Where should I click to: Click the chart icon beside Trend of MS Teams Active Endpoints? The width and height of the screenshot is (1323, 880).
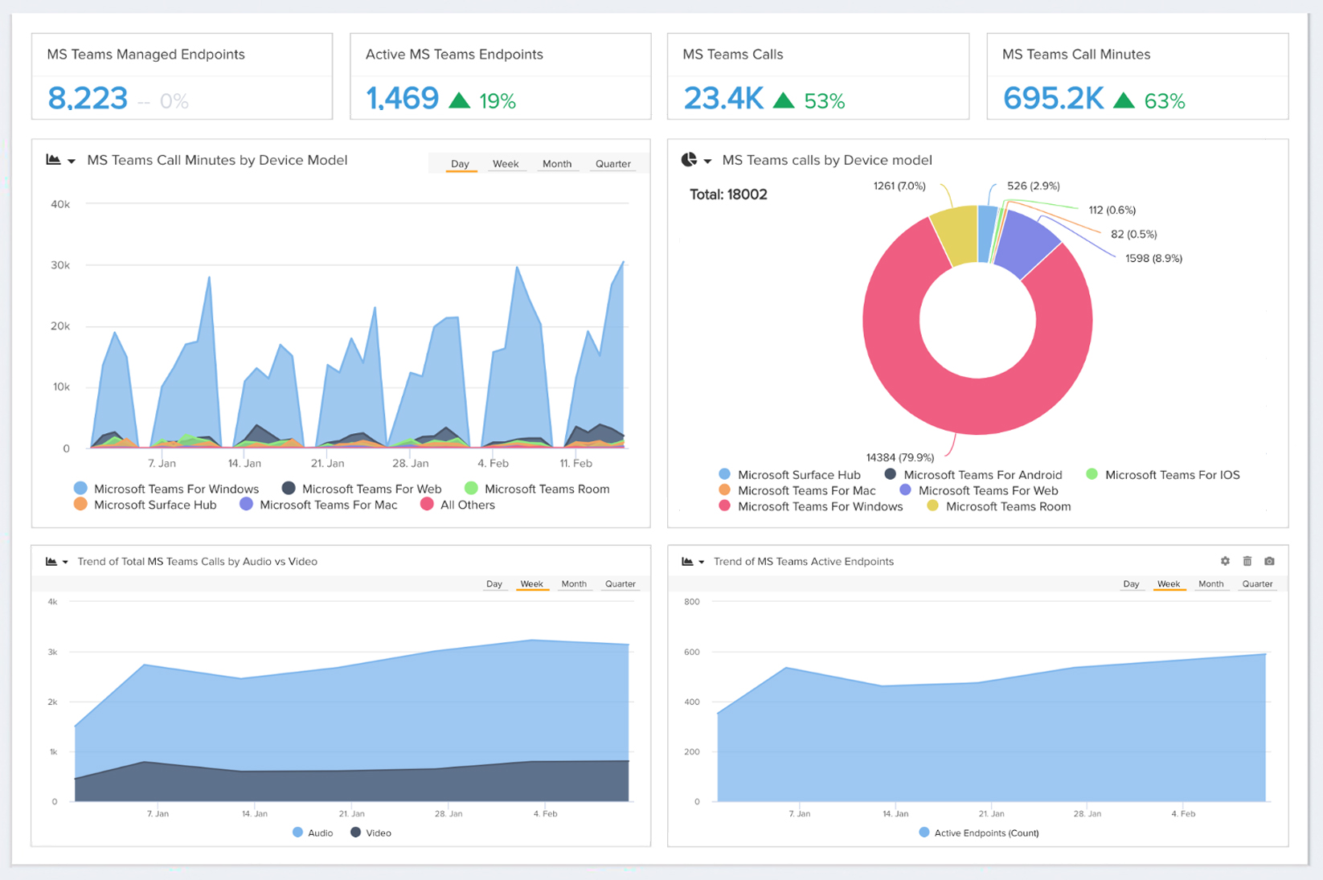pyautogui.click(x=687, y=562)
